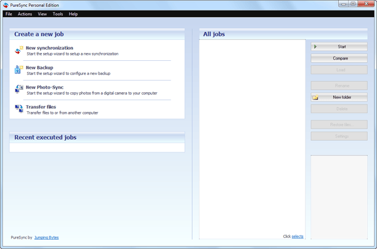Click the Transfer files icon
This screenshot has height=249, width=377.
click(x=18, y=109)
